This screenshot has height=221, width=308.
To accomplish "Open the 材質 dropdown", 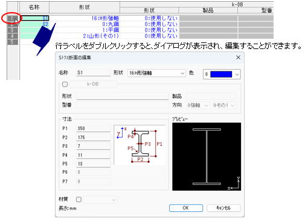I will (x=100, y=200).
